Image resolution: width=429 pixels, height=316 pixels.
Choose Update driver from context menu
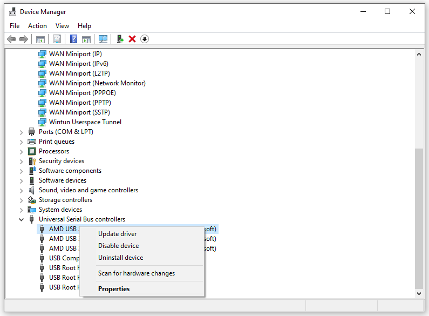click(x=117, y=234)
